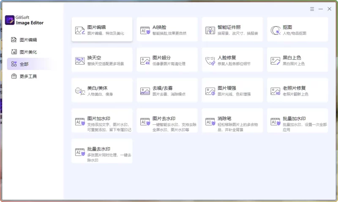Minimize the Image Editor window
338x202 pixels.
tap(321, 9)
